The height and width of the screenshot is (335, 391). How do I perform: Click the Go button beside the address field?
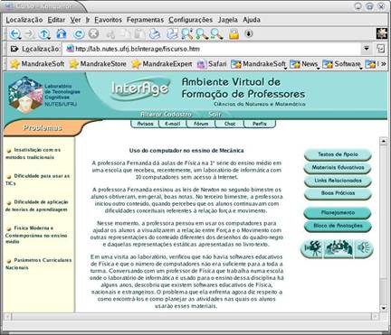tap(381, 49)
